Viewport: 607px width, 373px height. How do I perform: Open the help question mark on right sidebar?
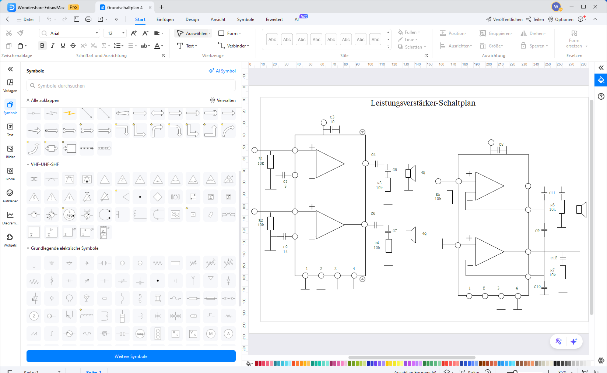click(x=601, y=96)
